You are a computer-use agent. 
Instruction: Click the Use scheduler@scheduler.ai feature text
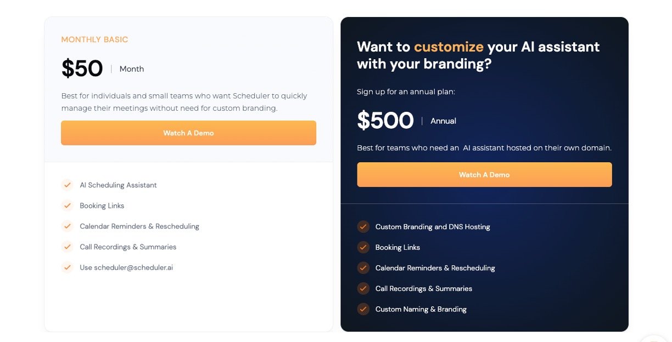(126, 267)
